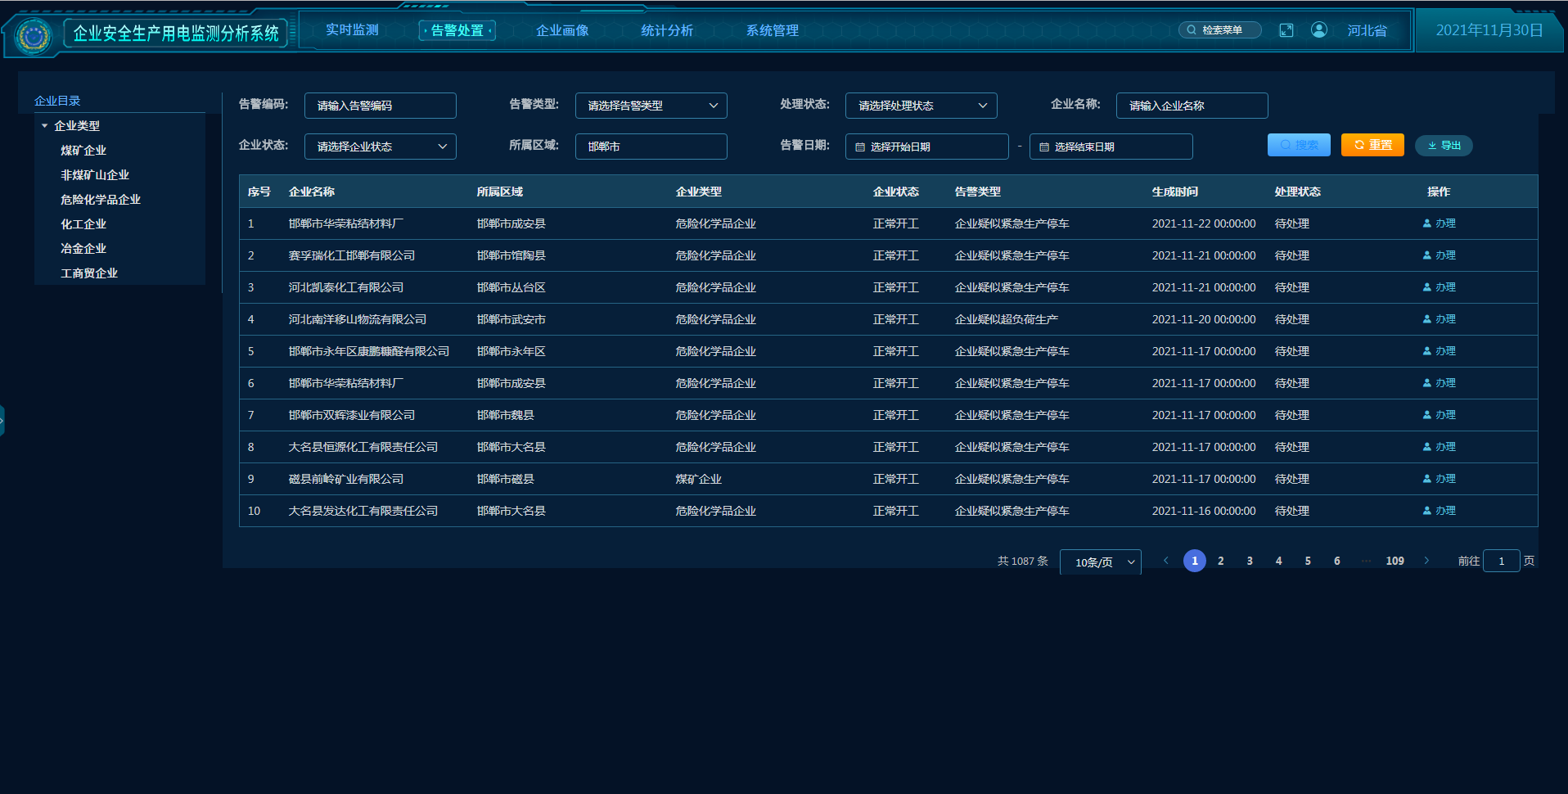1568x794 pixels.
Task: Expand the left side panel handle
Action: click(2, 420)
